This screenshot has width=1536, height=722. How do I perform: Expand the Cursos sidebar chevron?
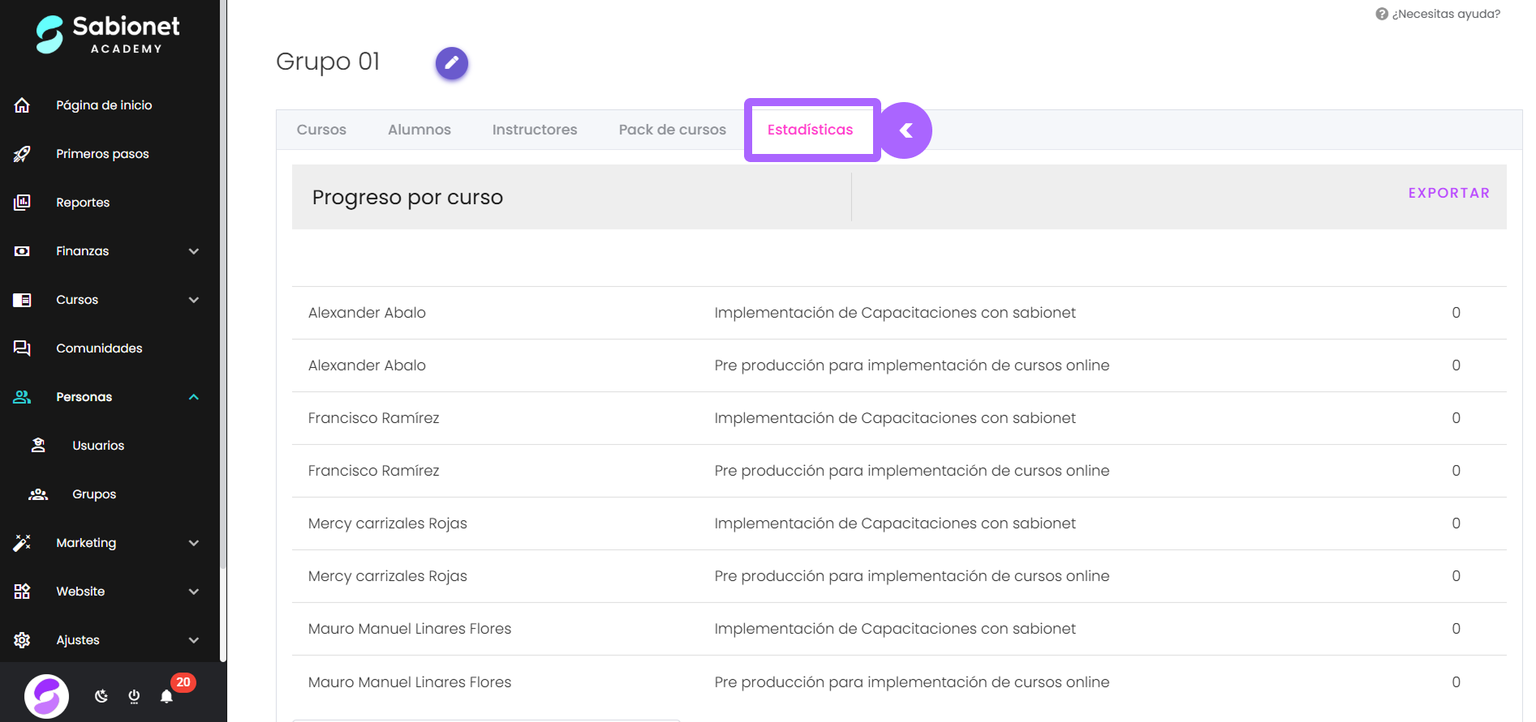[194, 300]
